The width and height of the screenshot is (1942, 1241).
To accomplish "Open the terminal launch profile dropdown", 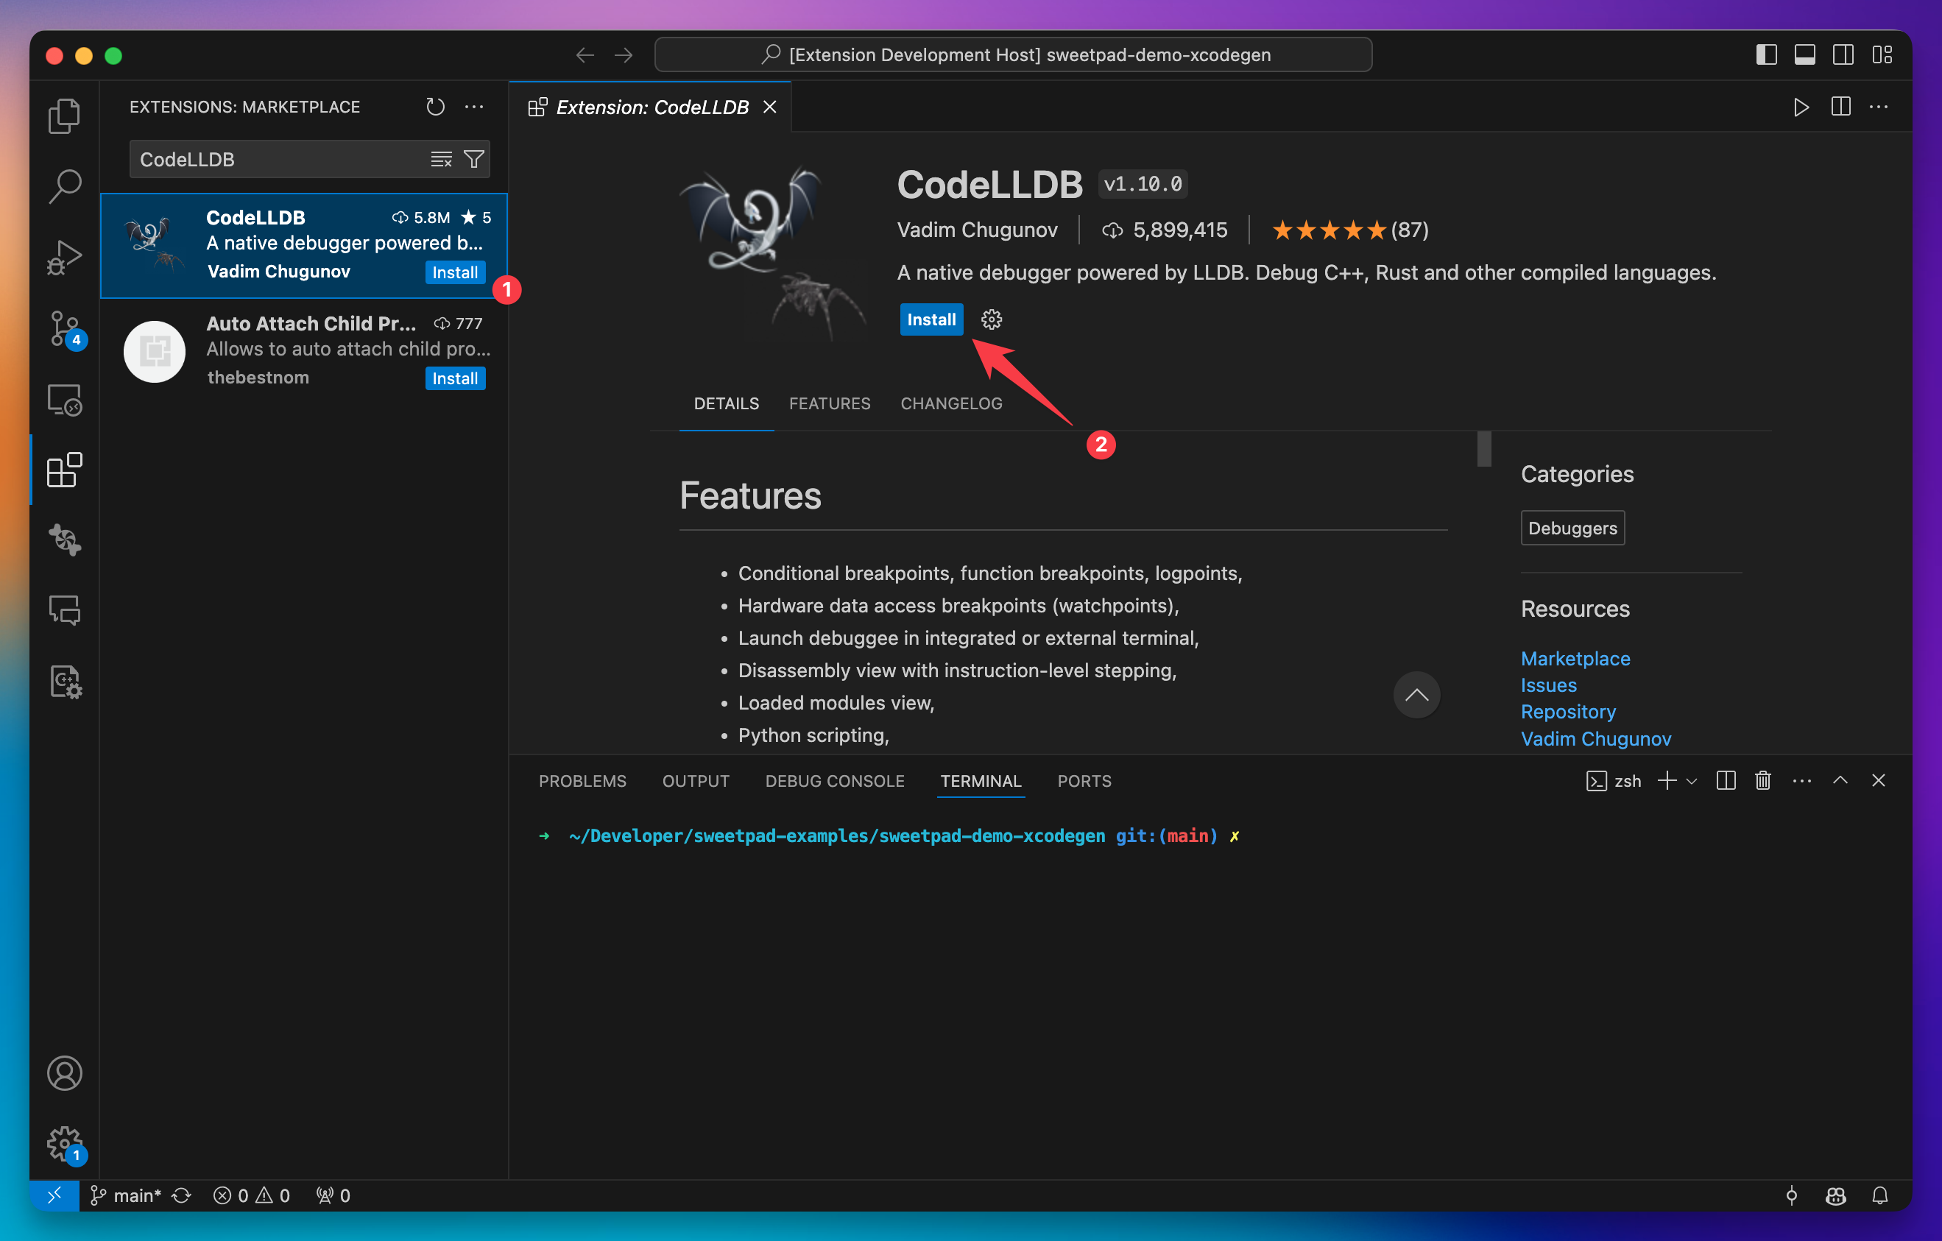I will (x=1691, y=780).
